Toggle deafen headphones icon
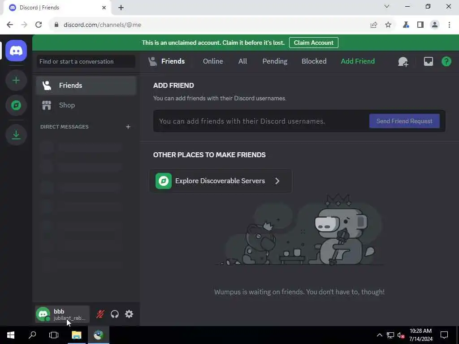The image size is (459, 344). [115, 314]
